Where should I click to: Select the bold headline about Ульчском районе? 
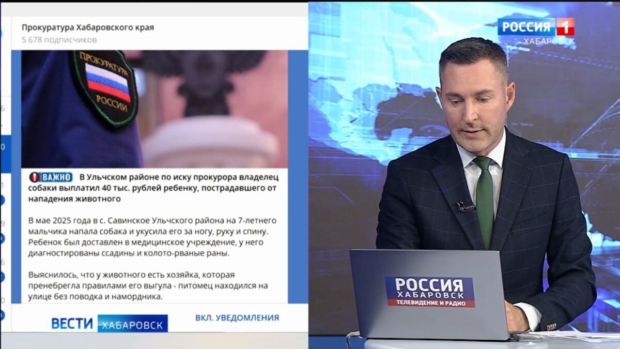pyautogui.click(x=153, y=188)
